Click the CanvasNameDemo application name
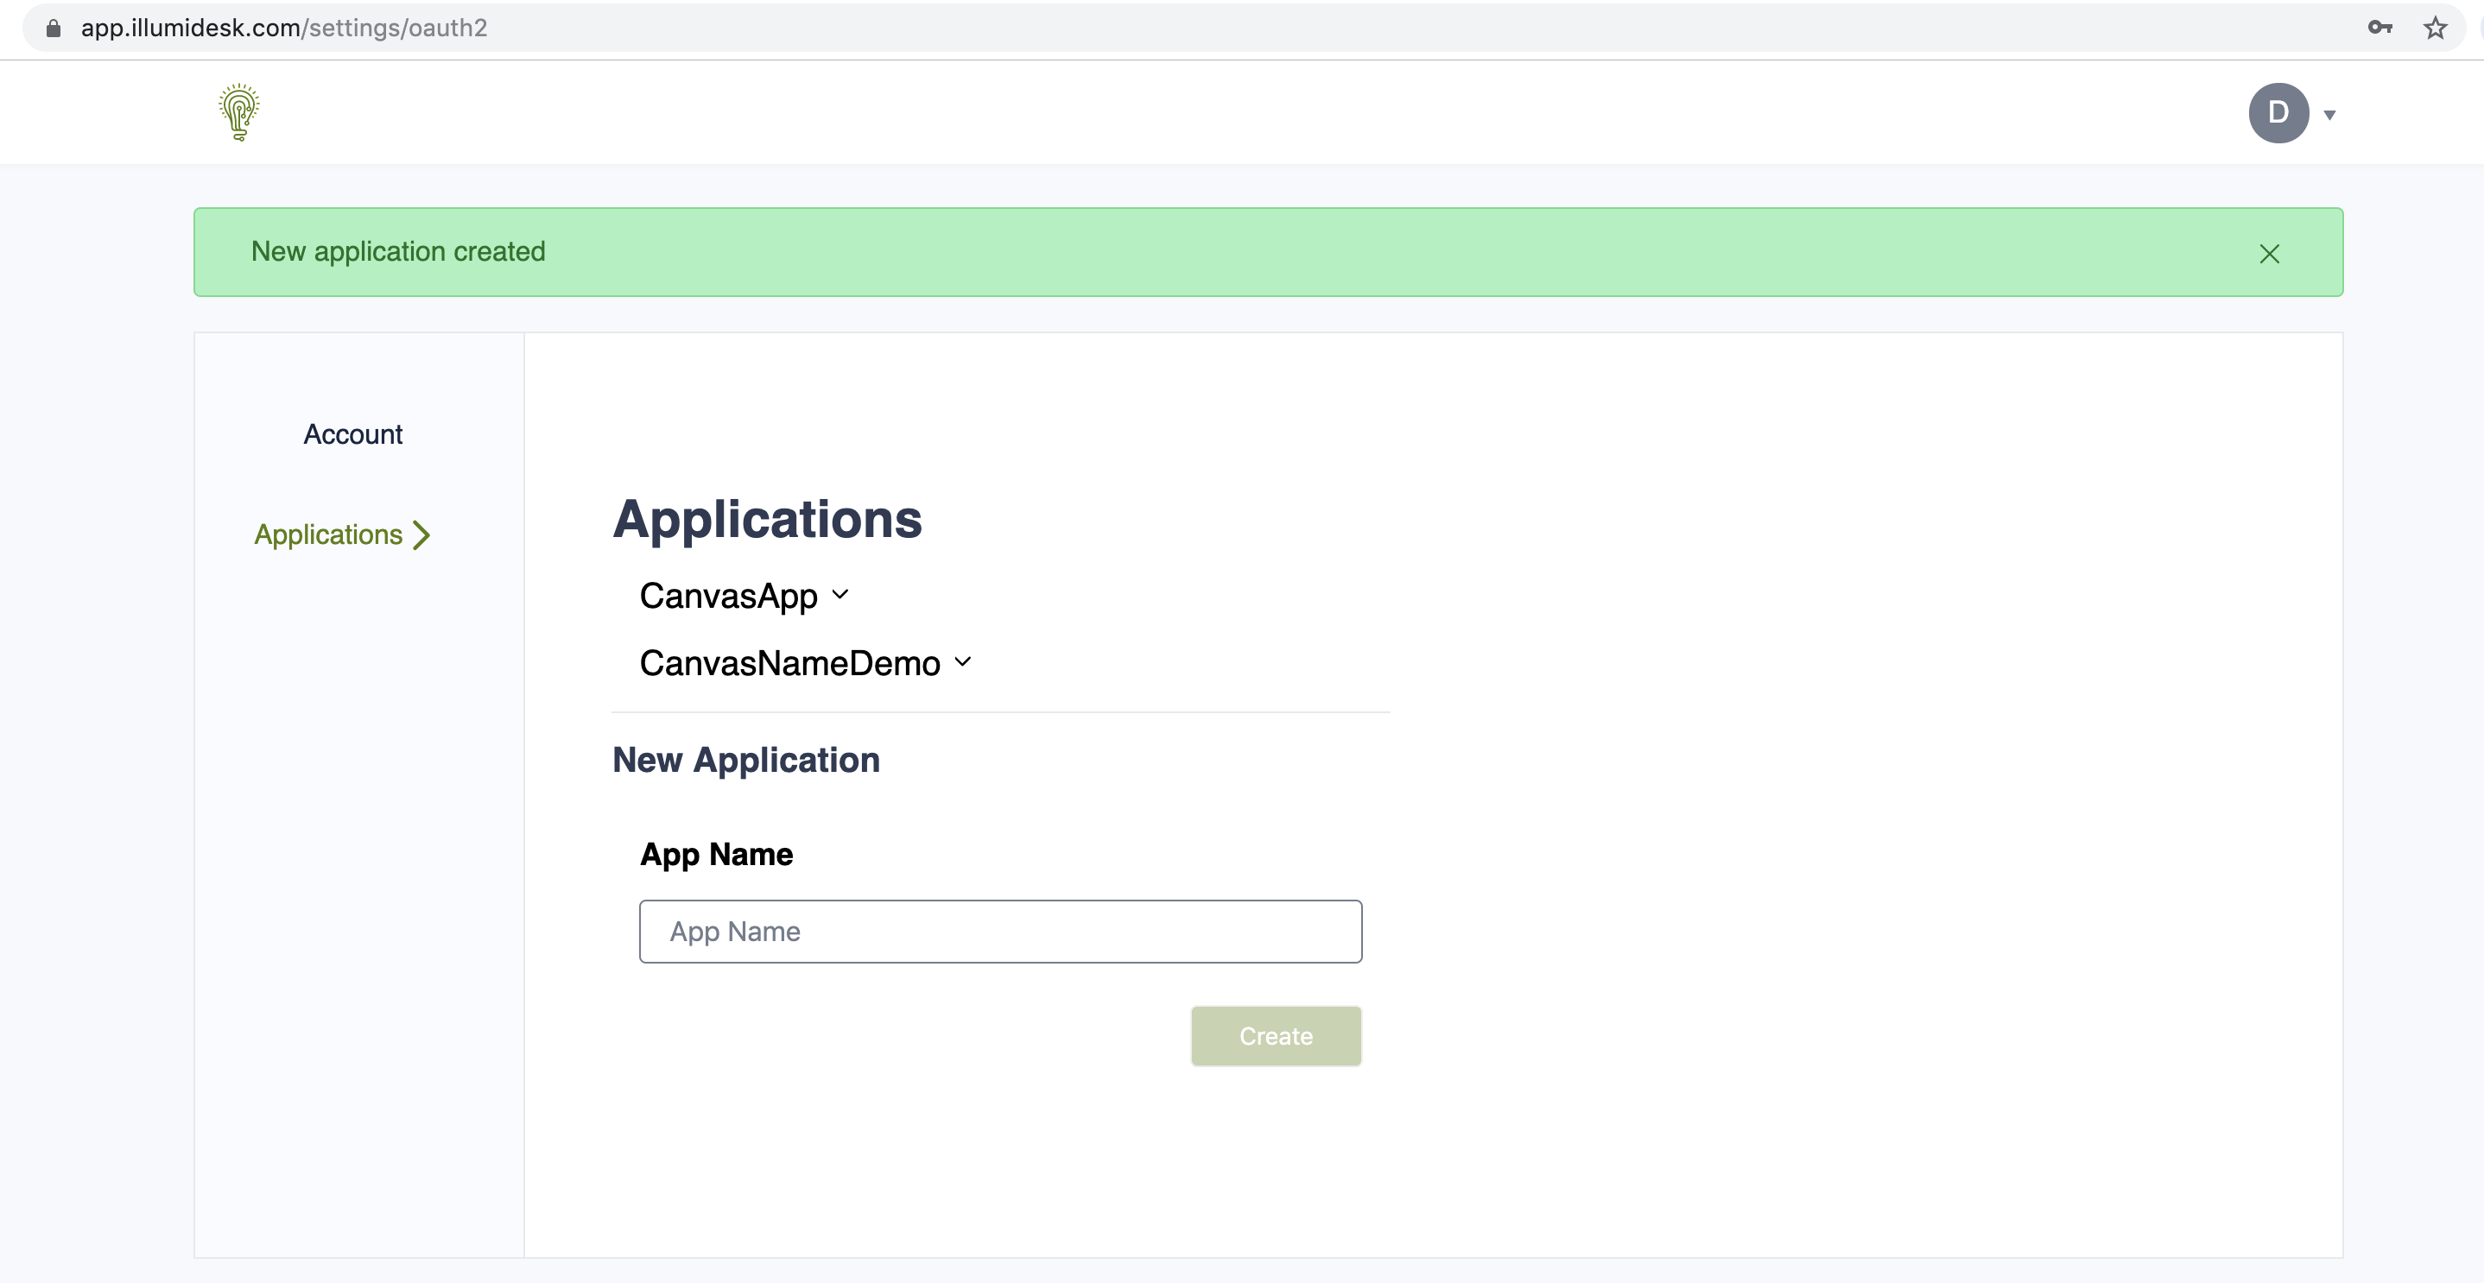 coord(789,663)
